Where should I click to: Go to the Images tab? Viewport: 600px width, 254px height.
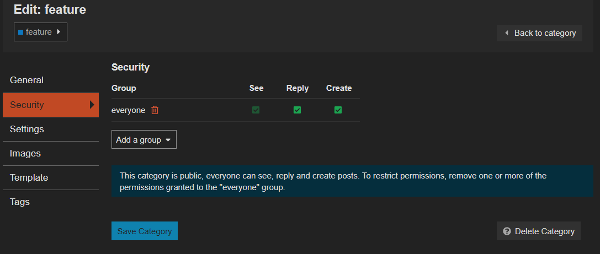51,154
